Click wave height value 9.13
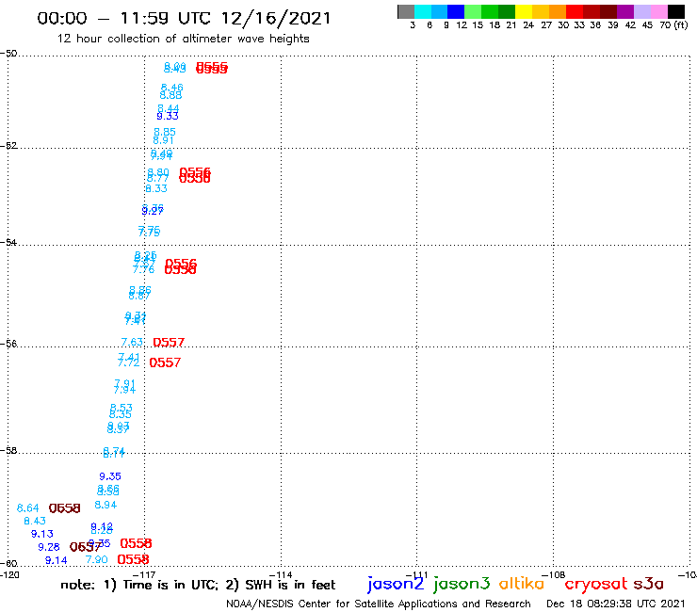The height and width of the screenshot is (612, 697). (x=42, y=534)
